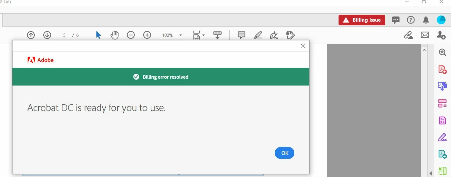Open the search and zoom tool in sidebar
The height and width of the screenshot is (177, 451).
tap(442, 52)
